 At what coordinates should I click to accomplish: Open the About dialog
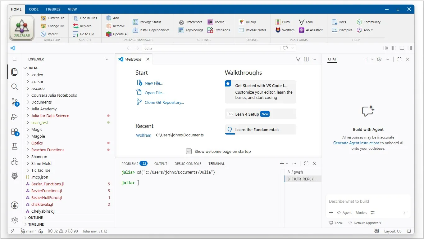pos(365,30)
